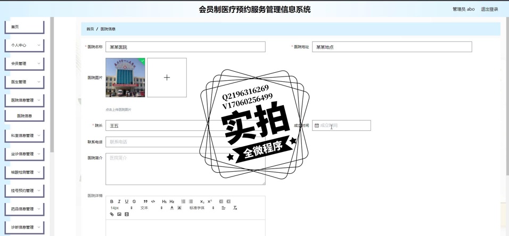Click inside the 医院详情 editor body
This screenshot has height=236, width=509.
(185, 228)
